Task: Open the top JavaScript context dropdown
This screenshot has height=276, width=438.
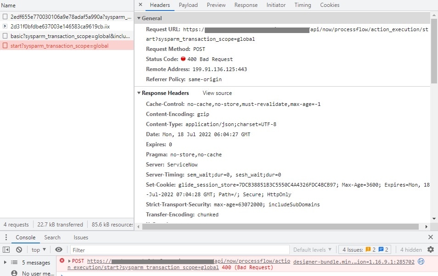Action: [x=39, y=250]
